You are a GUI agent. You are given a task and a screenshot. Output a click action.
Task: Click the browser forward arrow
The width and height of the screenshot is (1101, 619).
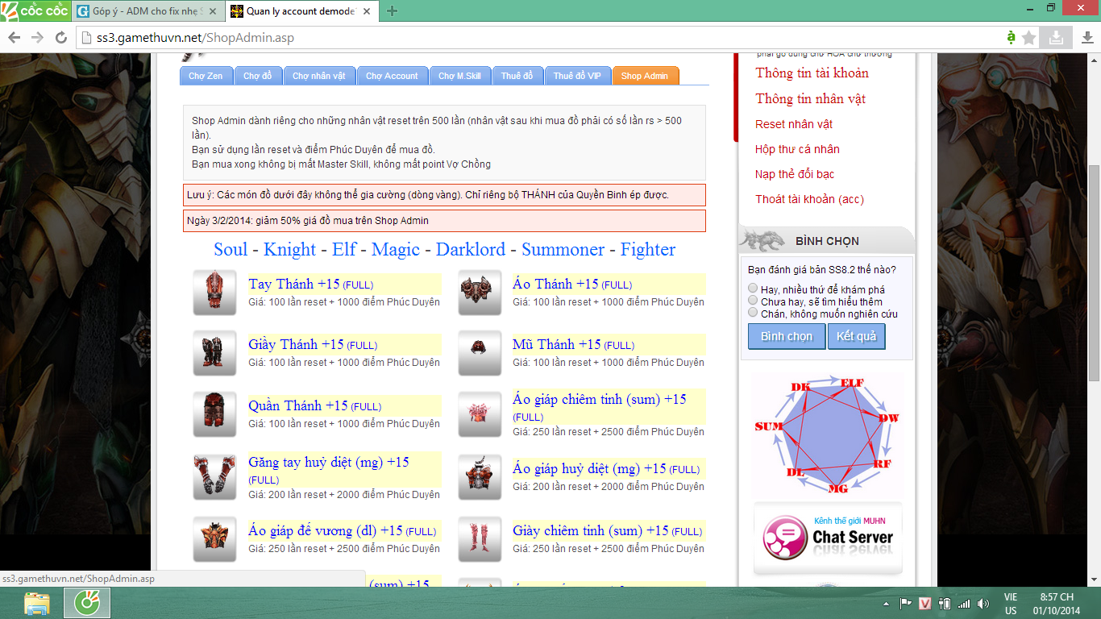pos(37,37)
